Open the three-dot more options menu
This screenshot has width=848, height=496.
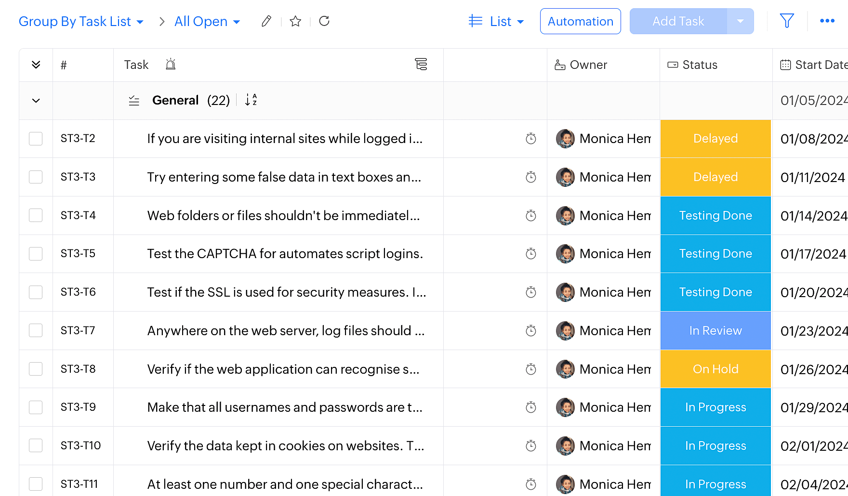[x=827, y=21]
